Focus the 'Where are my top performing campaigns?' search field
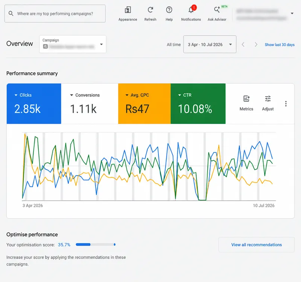Viewport: 301px width, 282px height. (x=55, y=14)
